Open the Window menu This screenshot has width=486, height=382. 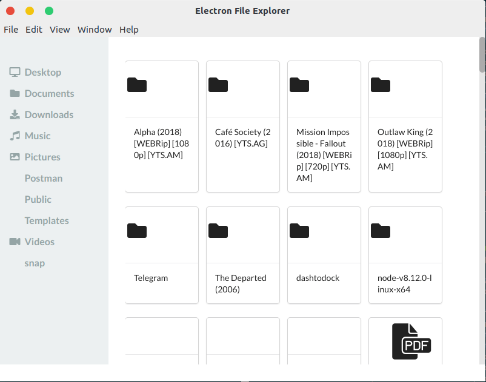click(95, 29)
